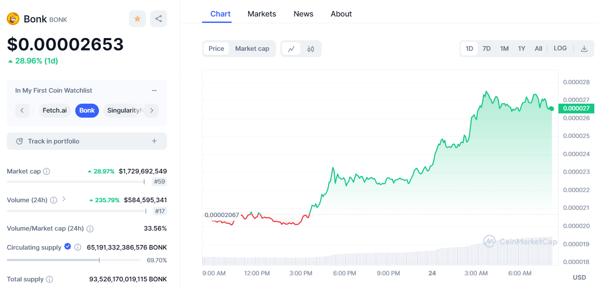Click the circulating supply progress bar
The width and height of the screenshot is (599, 289).
74,260
